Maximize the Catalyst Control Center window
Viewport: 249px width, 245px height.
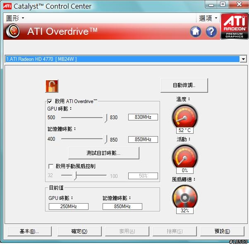pos(223,4)
